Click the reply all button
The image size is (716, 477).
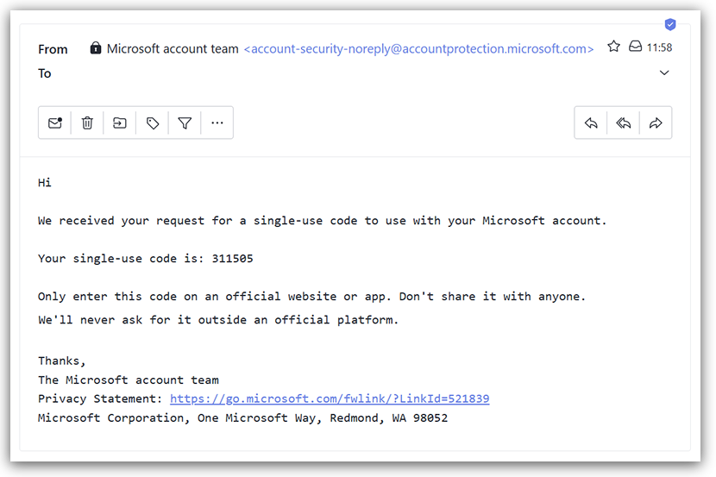[623, 123]
